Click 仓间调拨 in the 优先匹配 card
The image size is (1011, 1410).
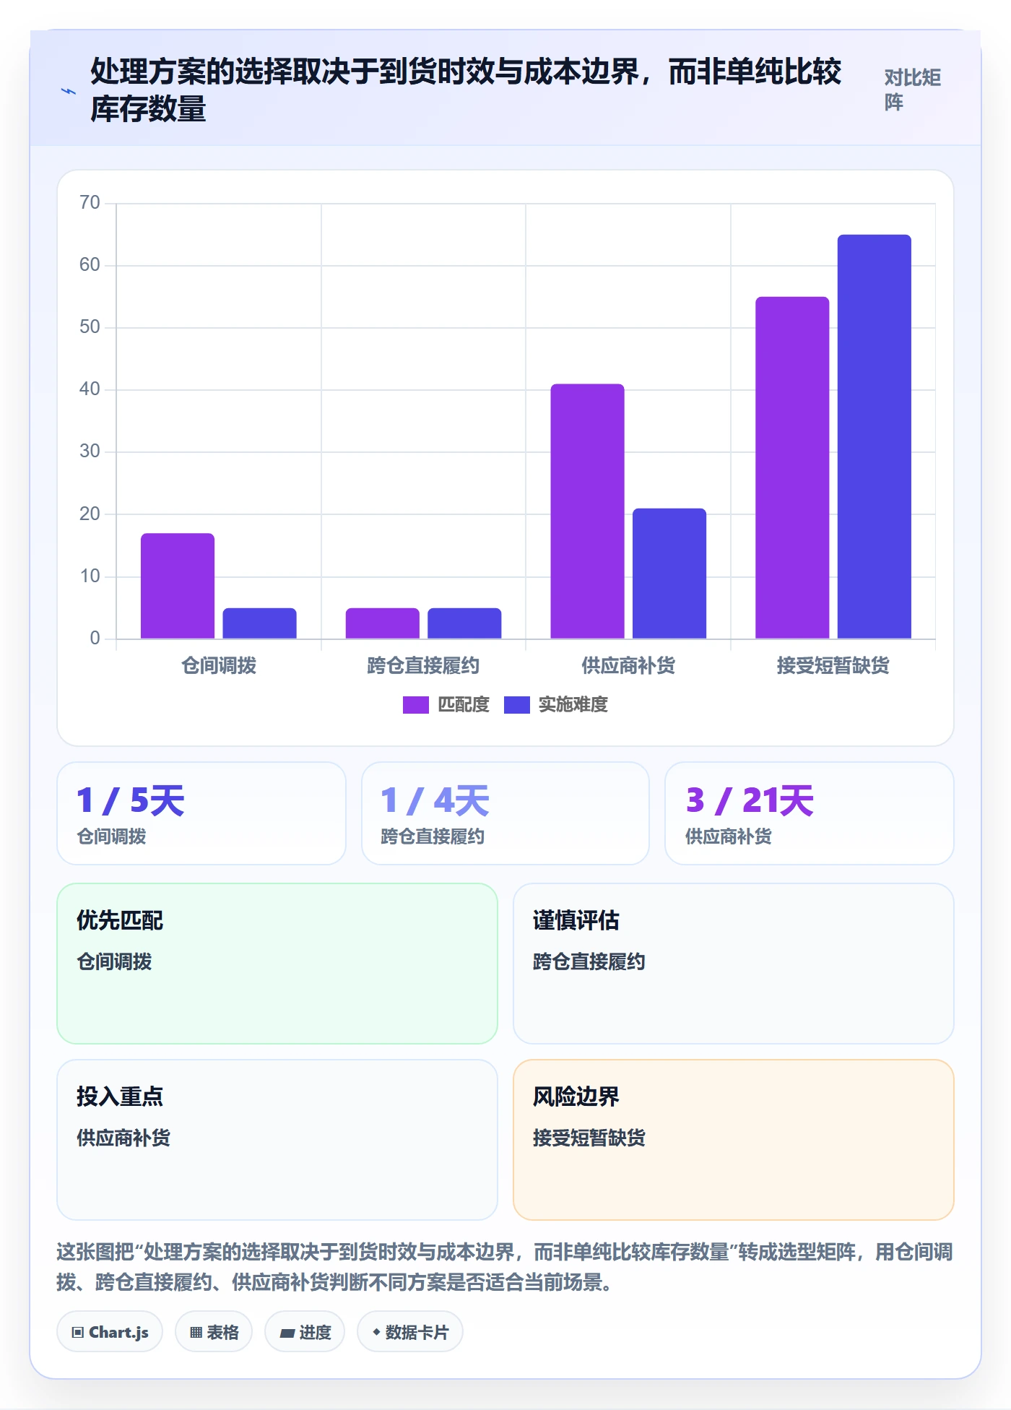(x=114, y=961)
